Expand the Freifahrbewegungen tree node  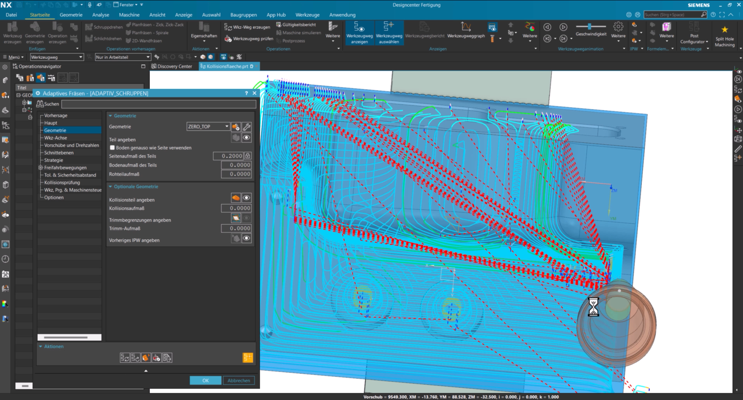40,168
